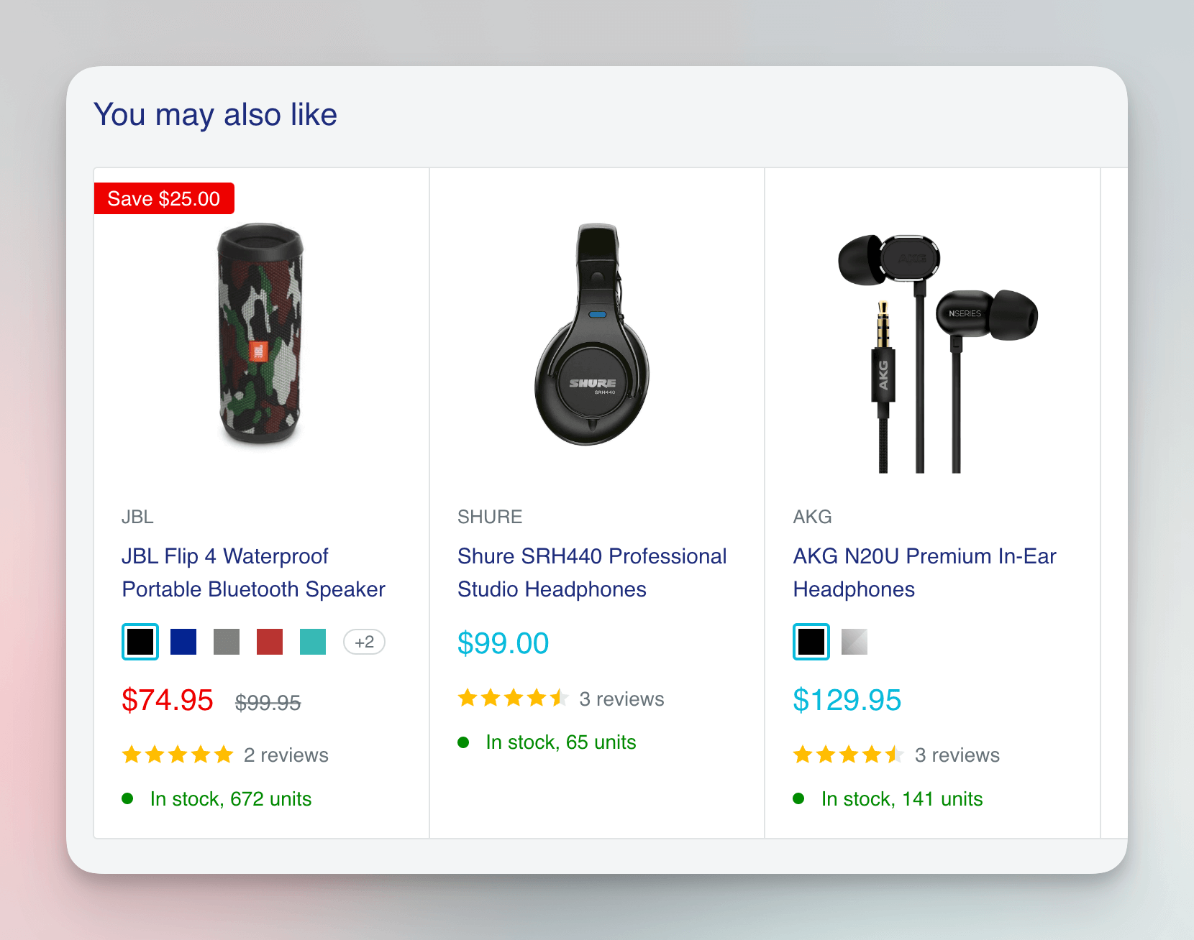Image resolution: width=1194 pixels, height=940 pixels.
Task: Expand the +2 more colors badge
Action: [x=364, y=642]
